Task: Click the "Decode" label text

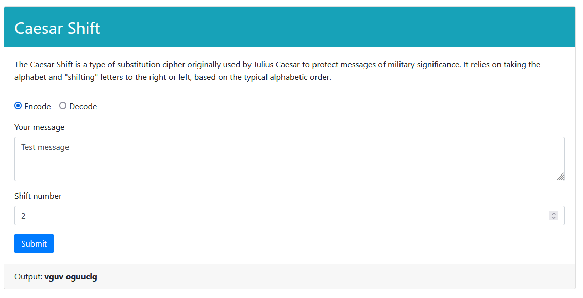Action: 83,106
